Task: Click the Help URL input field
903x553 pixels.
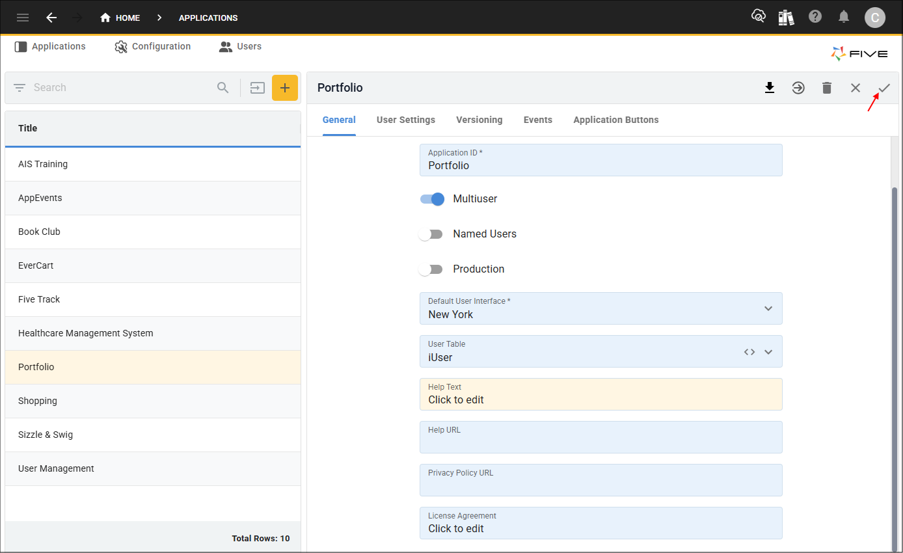Action: [x=600, y=442]
